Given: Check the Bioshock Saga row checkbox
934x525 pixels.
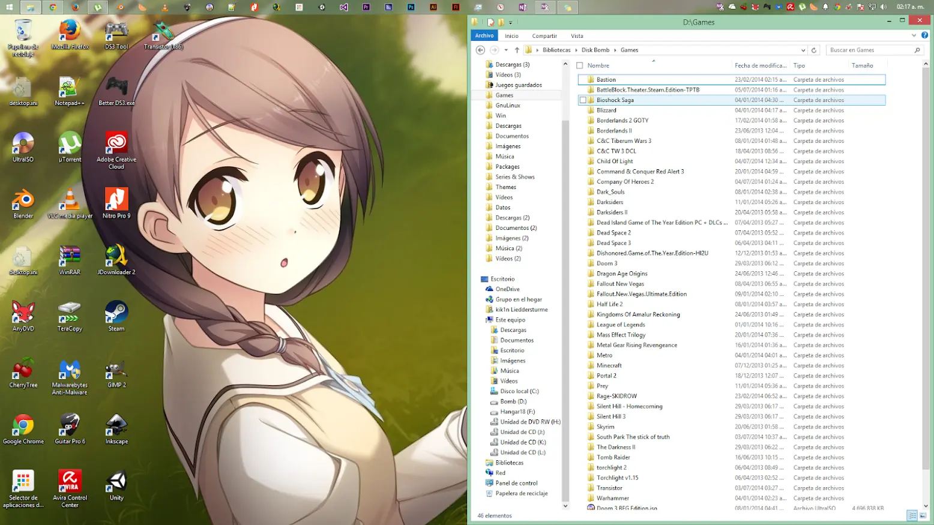Looking at the screenshot, I should coord(583,100).
